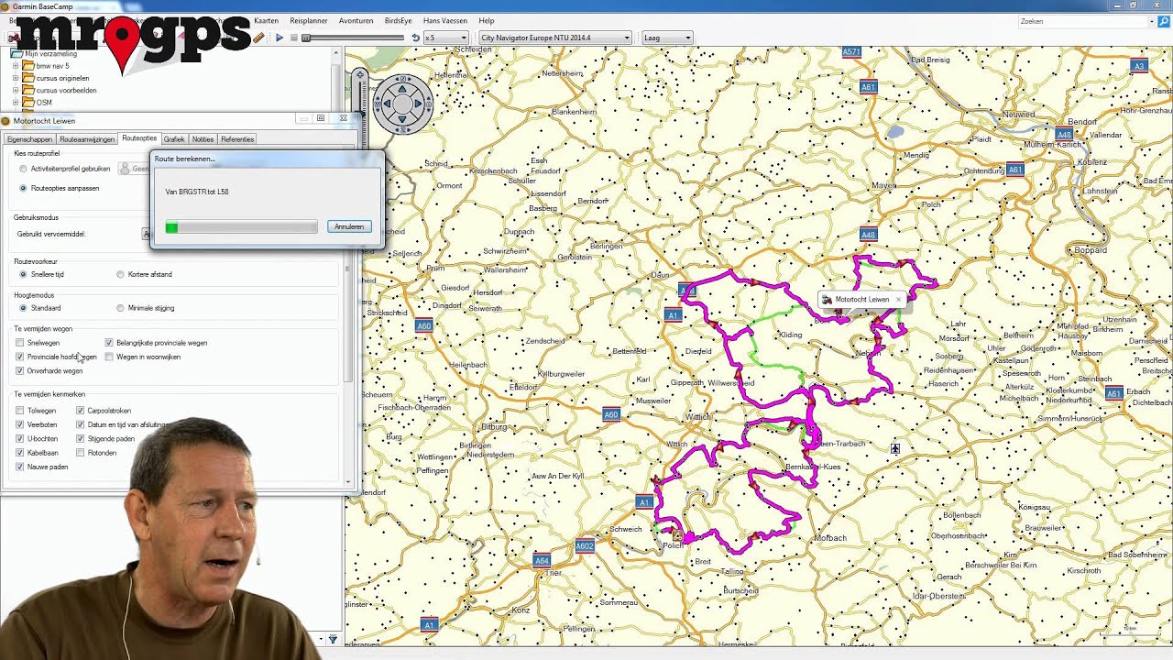
Task: Open the Help menu
Action: [x=487, y=20]
